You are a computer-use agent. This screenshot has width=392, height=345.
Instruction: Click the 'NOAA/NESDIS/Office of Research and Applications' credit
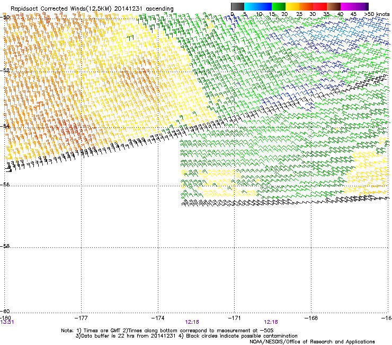[312, 342]
